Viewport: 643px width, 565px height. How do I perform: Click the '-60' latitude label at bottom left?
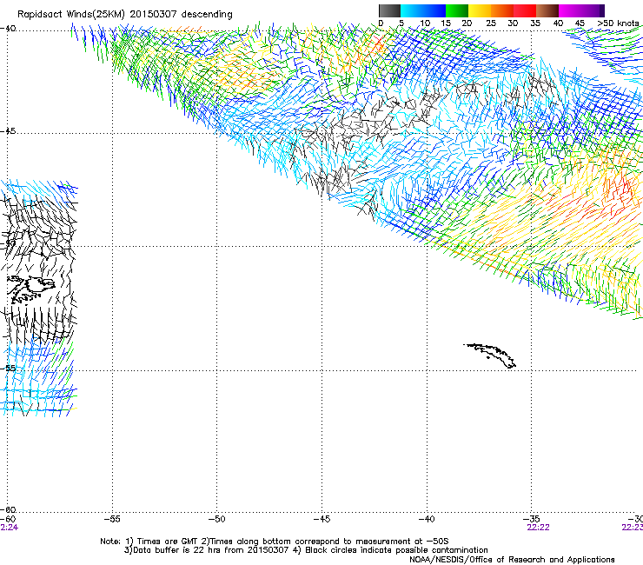click(x=8, y=510)
